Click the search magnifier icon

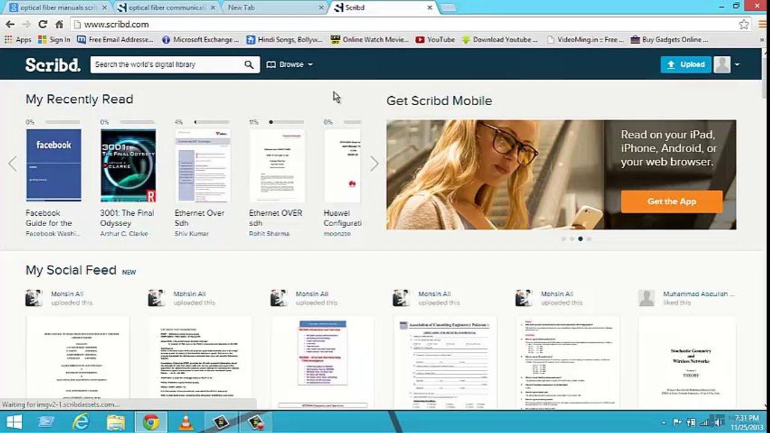pyautogui.click(x=249, y=65)
